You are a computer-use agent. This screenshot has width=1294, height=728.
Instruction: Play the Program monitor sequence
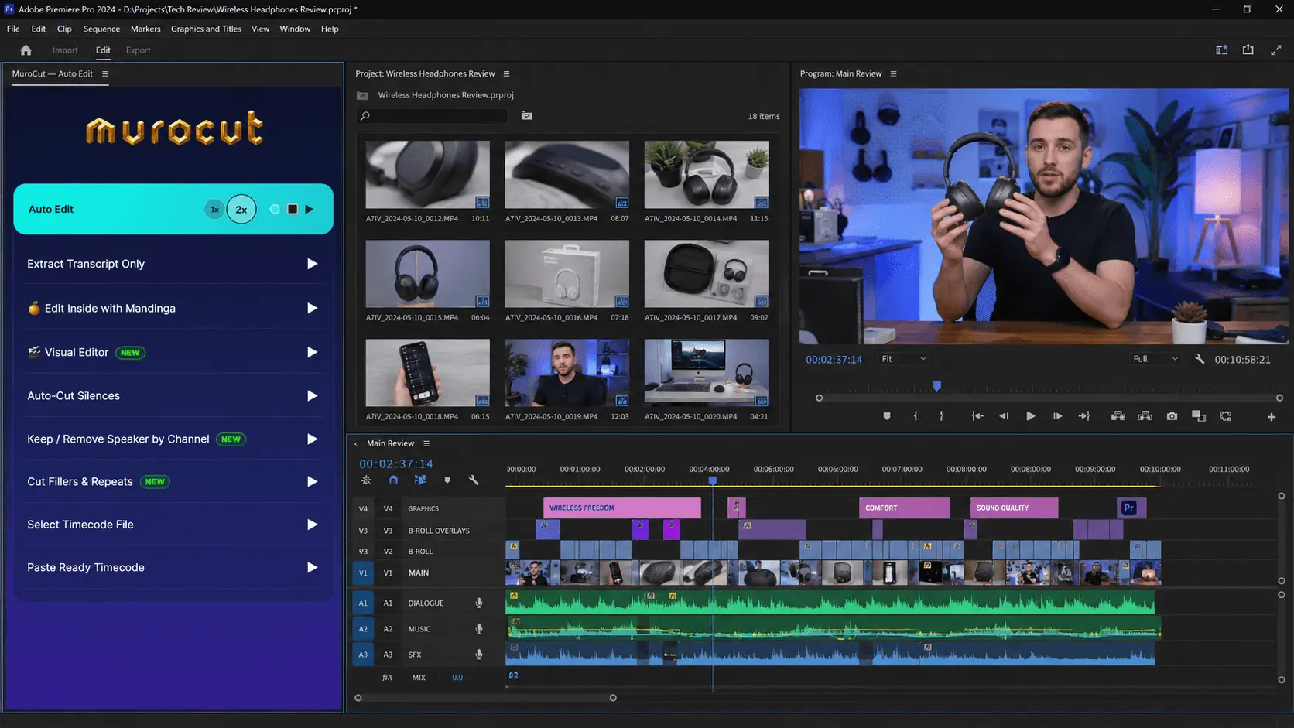point(1030,416)
